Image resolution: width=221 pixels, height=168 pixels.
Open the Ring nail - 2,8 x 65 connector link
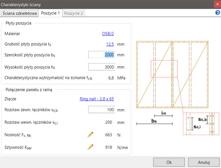(97, 99)
